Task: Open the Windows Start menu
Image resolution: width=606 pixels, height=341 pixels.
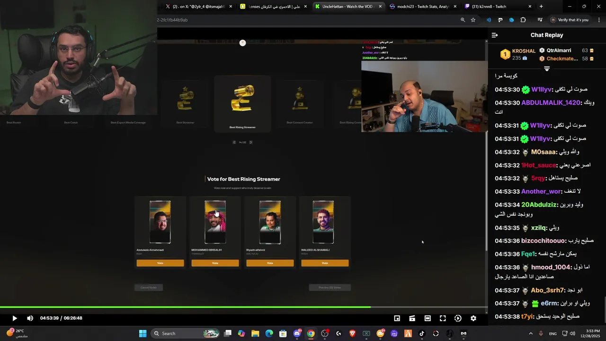Action: (x=143, y=333)
